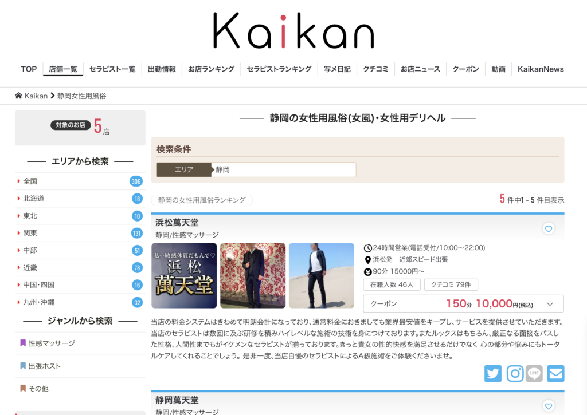The height and width of the screenshot is (415, 587).
Task: Favorite 浜松萬天堂 with the heart icon
Action: click(549, 229)
